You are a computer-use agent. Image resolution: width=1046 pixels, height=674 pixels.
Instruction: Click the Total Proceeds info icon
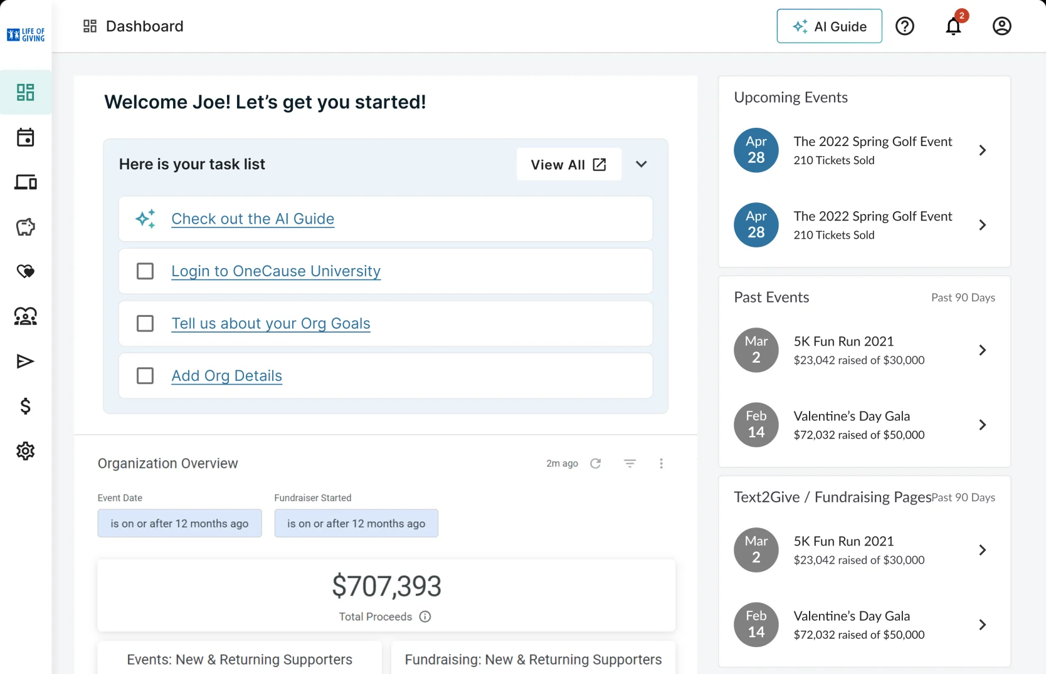point(425,616)
